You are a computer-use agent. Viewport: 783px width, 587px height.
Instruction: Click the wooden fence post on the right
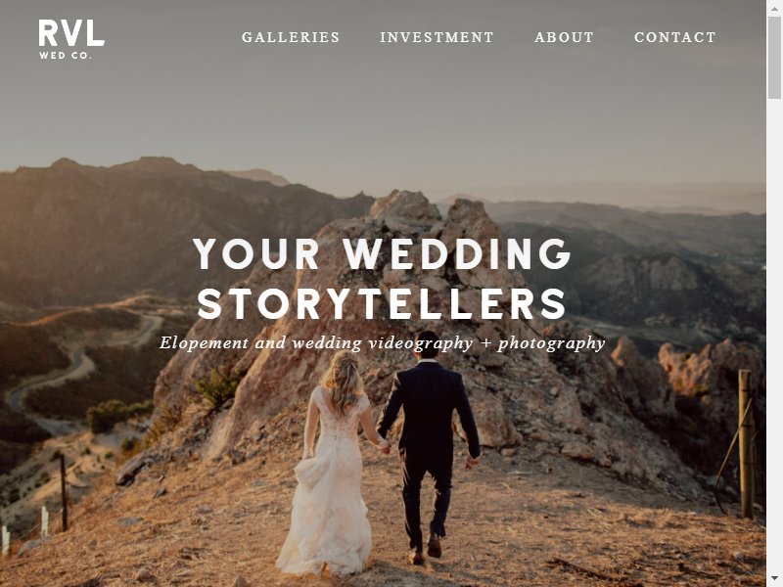tap(746, 444)
